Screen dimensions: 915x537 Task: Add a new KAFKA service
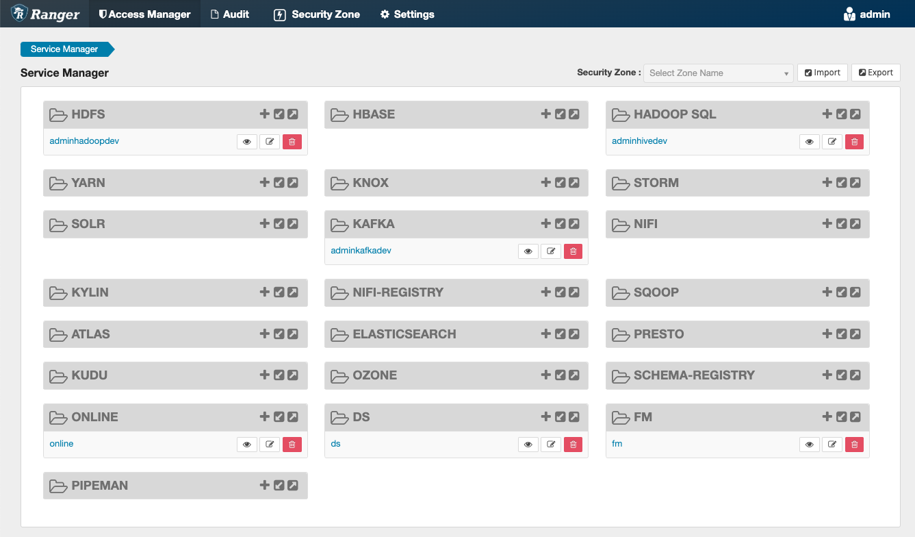click(546, 224)
